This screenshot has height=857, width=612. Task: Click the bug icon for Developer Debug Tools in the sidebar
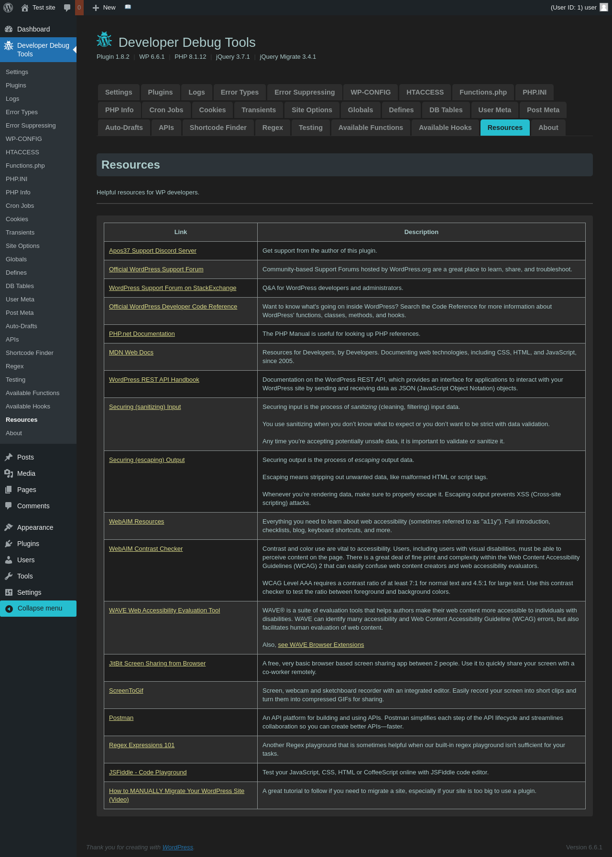[x=9, y=45]
